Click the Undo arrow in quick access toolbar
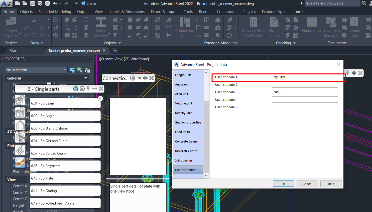The height and width of the screenshot is (212, 372). (55, 3)
